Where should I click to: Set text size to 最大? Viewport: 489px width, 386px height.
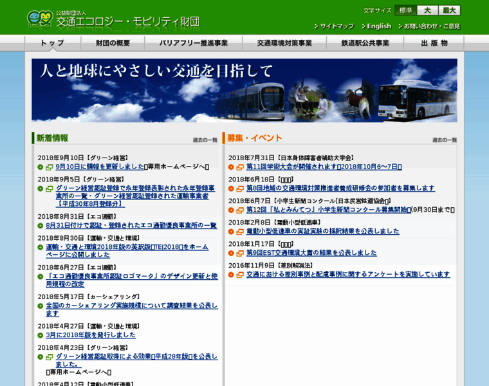coord(449,10)
